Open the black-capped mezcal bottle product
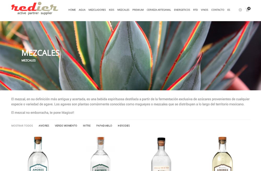Screen dimensions: 261x171 161,154
